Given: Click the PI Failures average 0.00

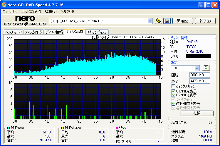Looking at the screenshot, I should pyautogui.click(x=102, y=132).
